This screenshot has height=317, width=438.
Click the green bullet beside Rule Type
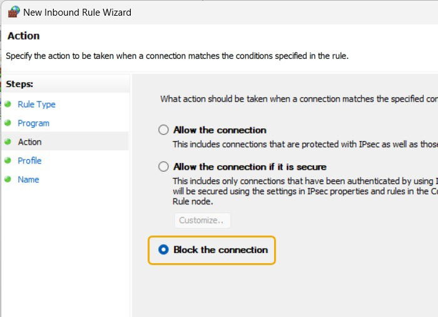(x=8, y=104)
